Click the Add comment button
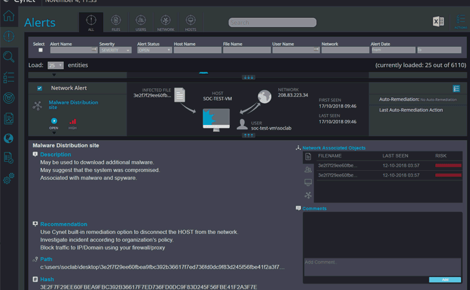This screenshot has width=470, height=290. point(445,280)
